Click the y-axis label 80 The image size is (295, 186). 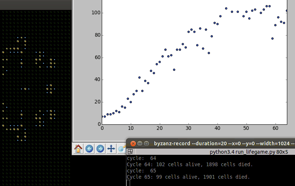pyautogui.click(x=97, y=35)
